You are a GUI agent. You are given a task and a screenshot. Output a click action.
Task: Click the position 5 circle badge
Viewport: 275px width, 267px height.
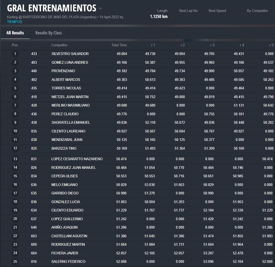tap(15, 88)
